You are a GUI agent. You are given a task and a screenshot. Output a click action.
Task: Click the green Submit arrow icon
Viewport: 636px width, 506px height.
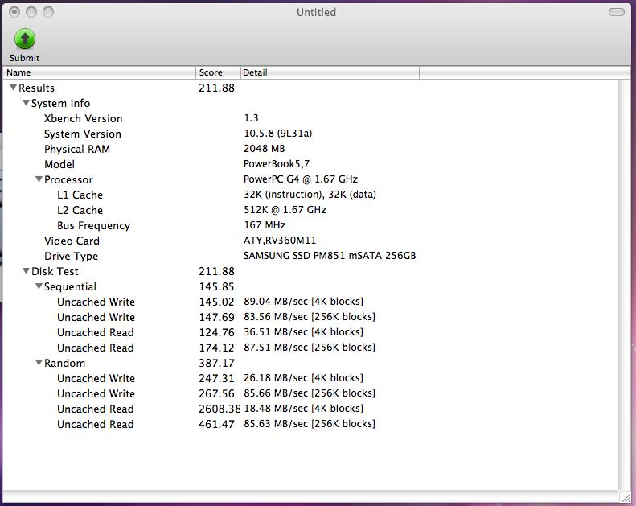click(x=25, y=39)
